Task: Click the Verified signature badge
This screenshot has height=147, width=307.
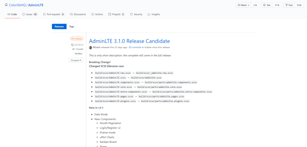Action: pyautogui.click(x=78, y=53)
